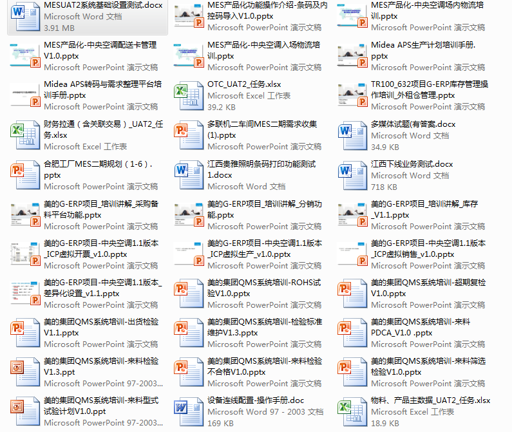The image size is (512, 432).
Task: Click file name MESUAT2系统基础设置测试.docx
Action: coord(103,5)
